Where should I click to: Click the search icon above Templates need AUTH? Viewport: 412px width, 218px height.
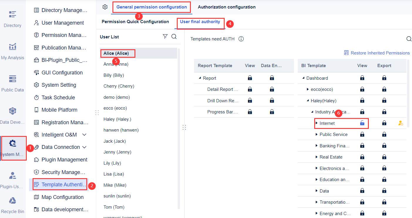409,38
